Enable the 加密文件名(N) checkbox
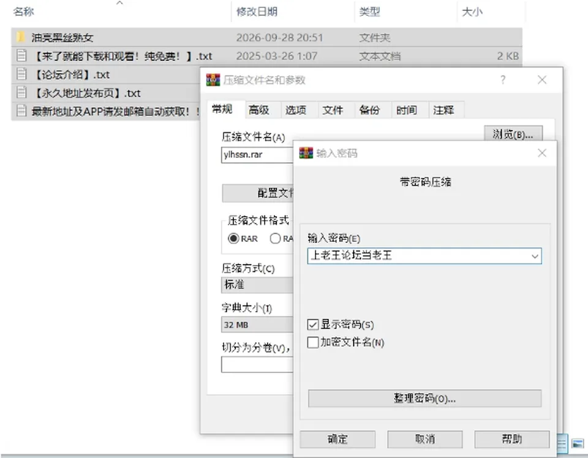 click(x=313, y=342)
